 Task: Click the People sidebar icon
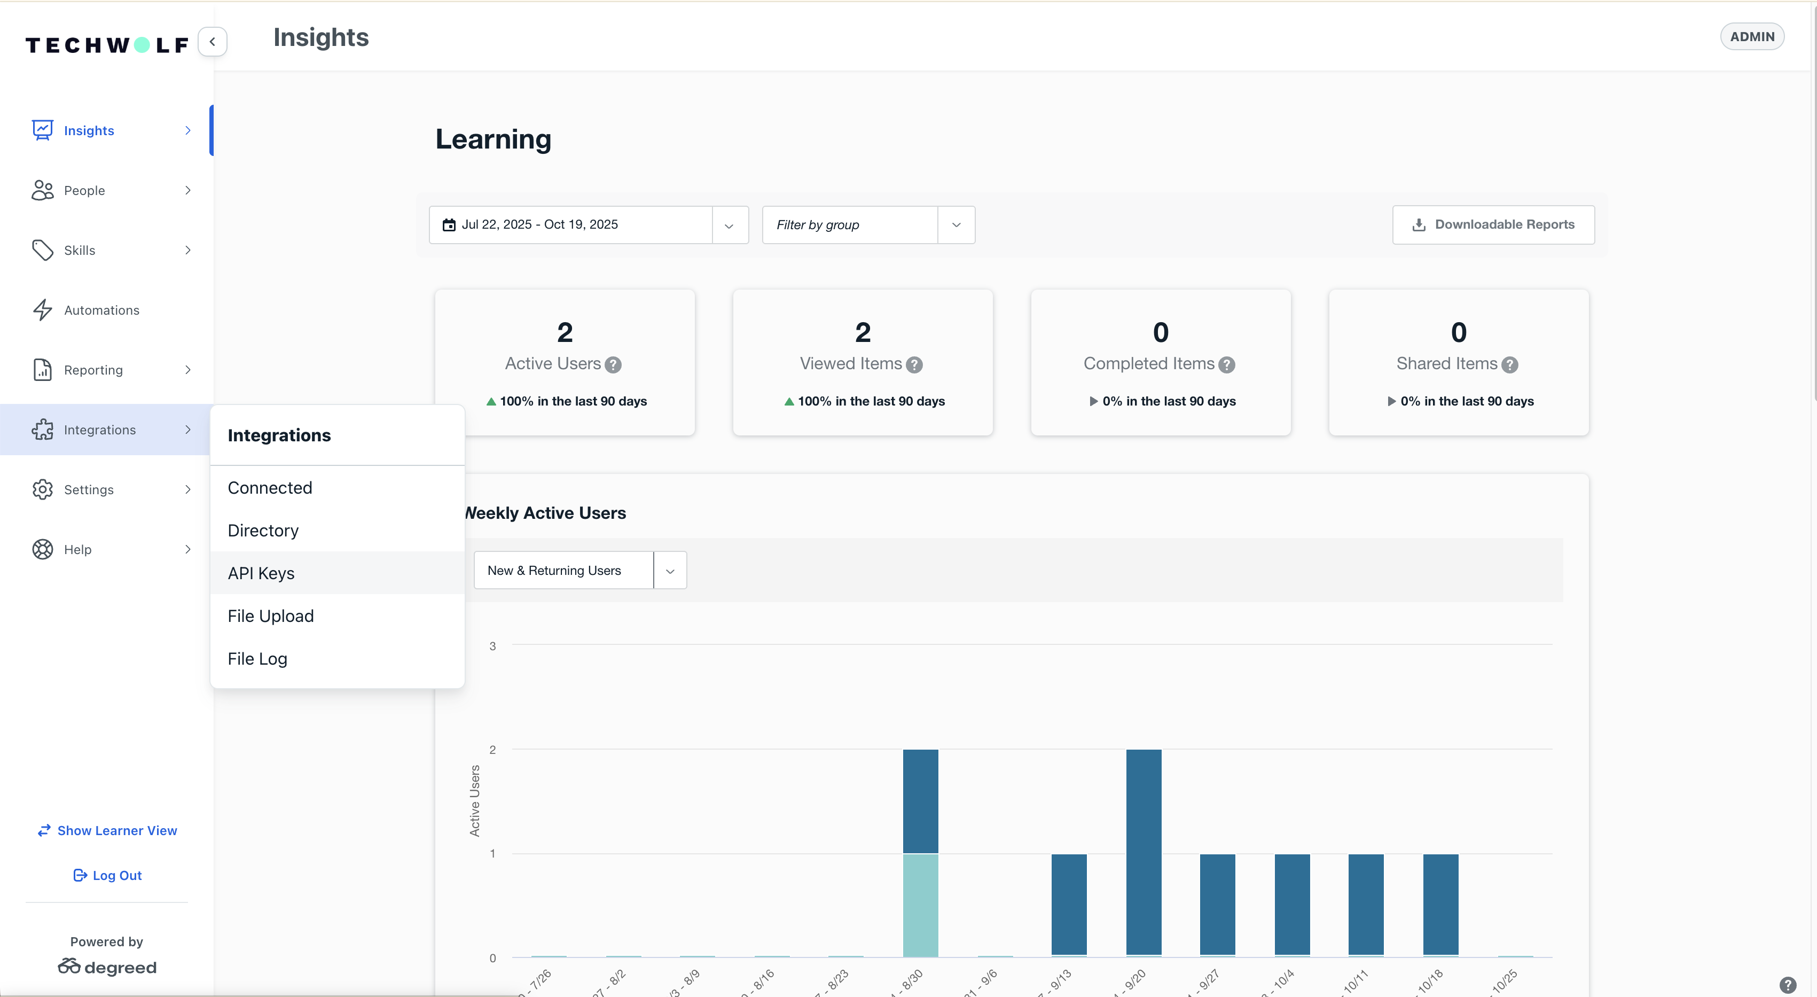42,190
